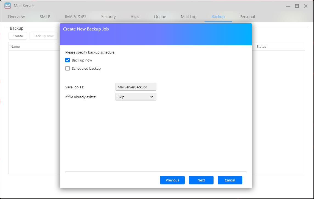Switch to the Alias tab
The height and width of the screenshot is (199, 314).
tap(135, 17)
